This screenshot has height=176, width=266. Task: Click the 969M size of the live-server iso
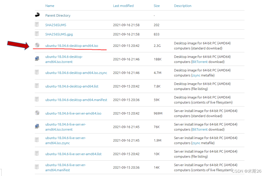(158, 113)
